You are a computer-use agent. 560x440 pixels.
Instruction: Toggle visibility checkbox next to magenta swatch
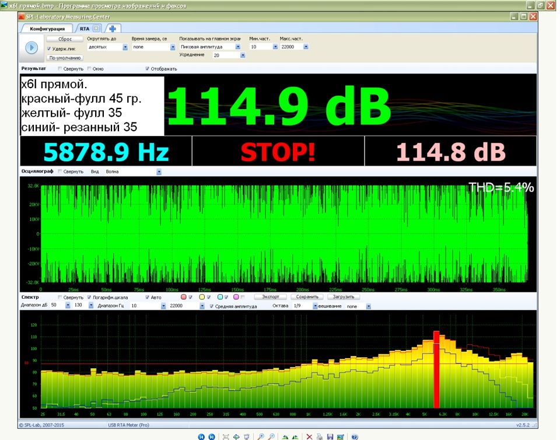coord(243,297)
